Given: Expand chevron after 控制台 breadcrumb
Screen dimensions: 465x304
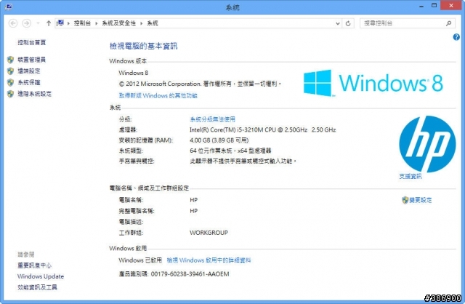Looking at the screenshot, I should click(97, 23).
